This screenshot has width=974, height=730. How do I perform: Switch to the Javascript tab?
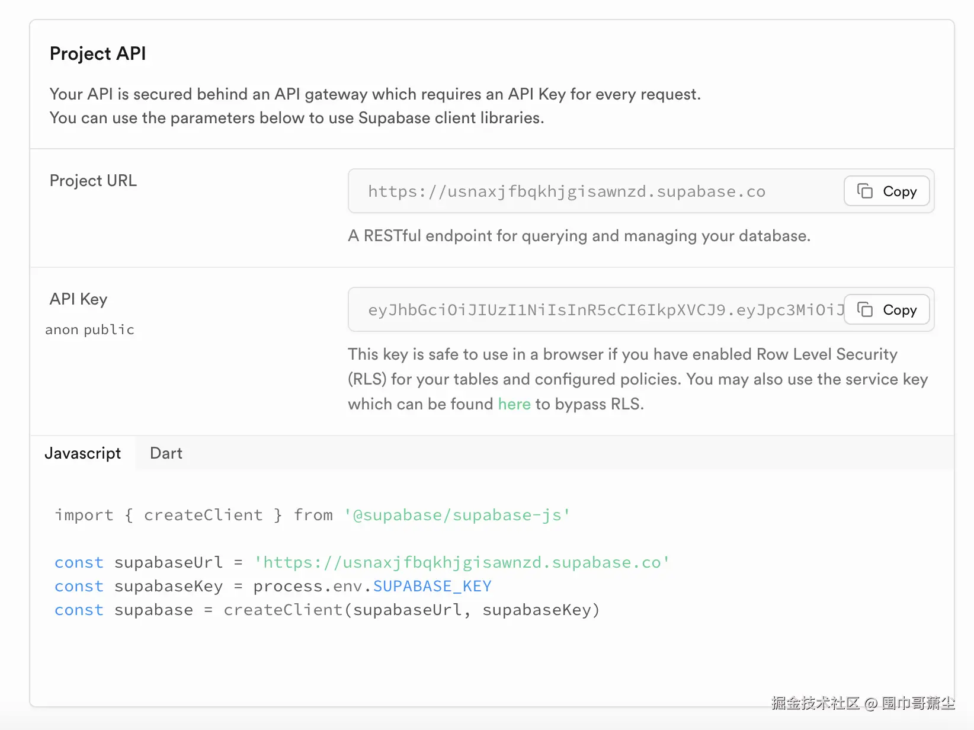tap(82, 453)
